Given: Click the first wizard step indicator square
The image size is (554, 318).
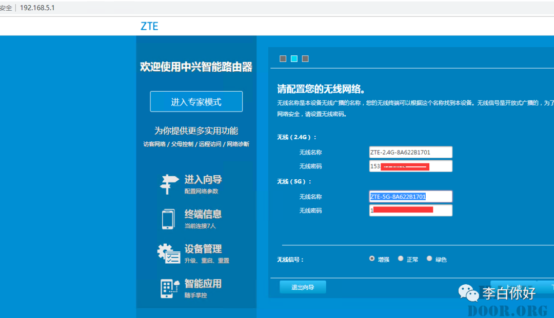Looking at the screenshot, I should pyautogui.click(x=283, y=58).
